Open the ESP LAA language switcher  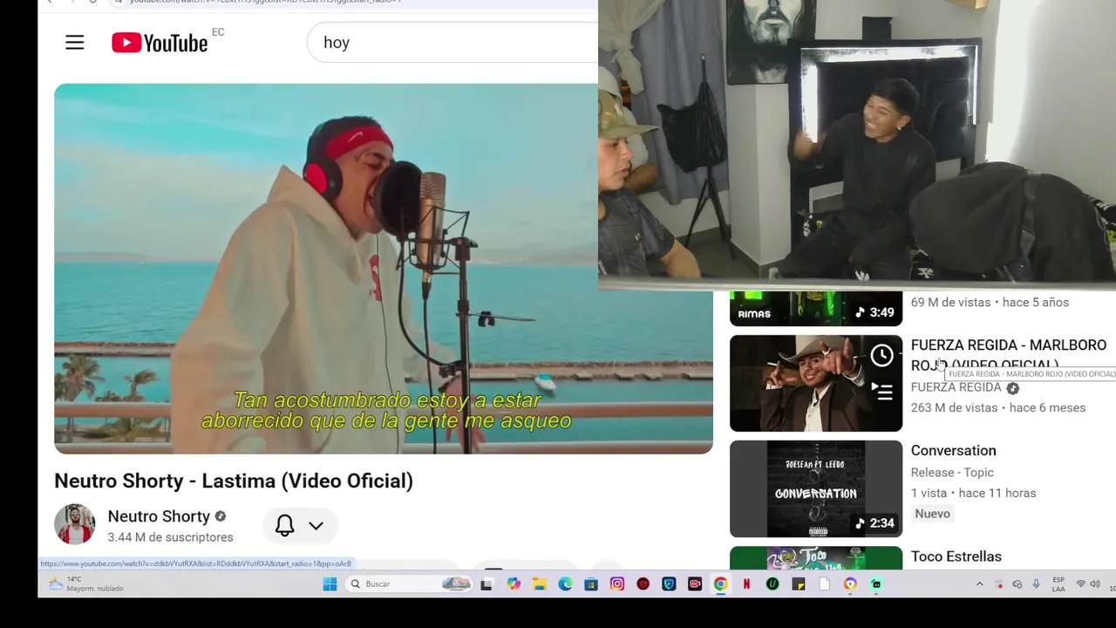click(1058, 584)
